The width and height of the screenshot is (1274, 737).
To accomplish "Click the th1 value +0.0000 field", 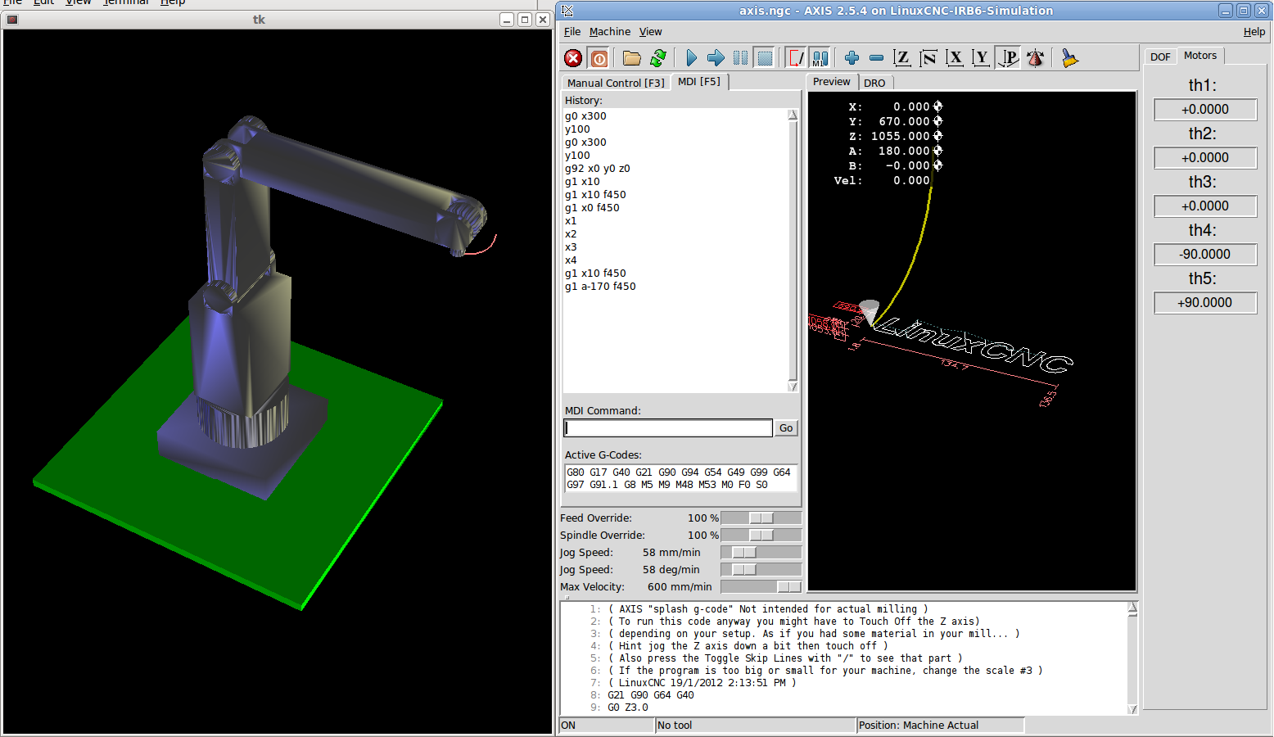I will 1204,110.
